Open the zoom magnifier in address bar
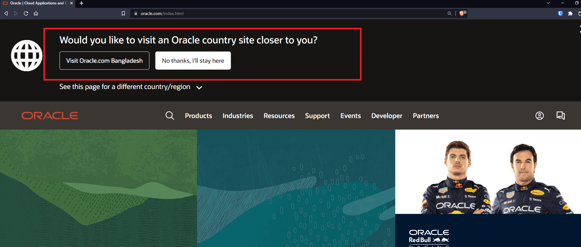 coord(450,13)
